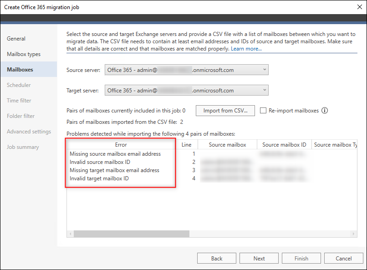Click the scrollbar left arrow
Screen dimensions: 367x270
pos(71,234)
